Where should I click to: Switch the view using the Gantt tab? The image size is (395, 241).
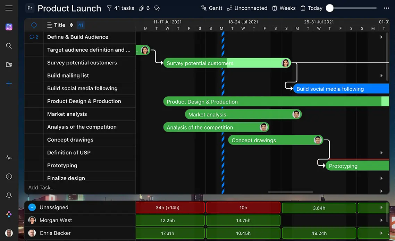(x=212, y=8)
